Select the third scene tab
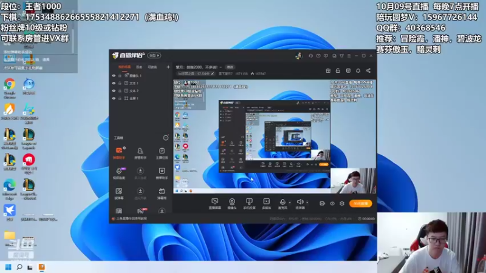 coord(152,67)
